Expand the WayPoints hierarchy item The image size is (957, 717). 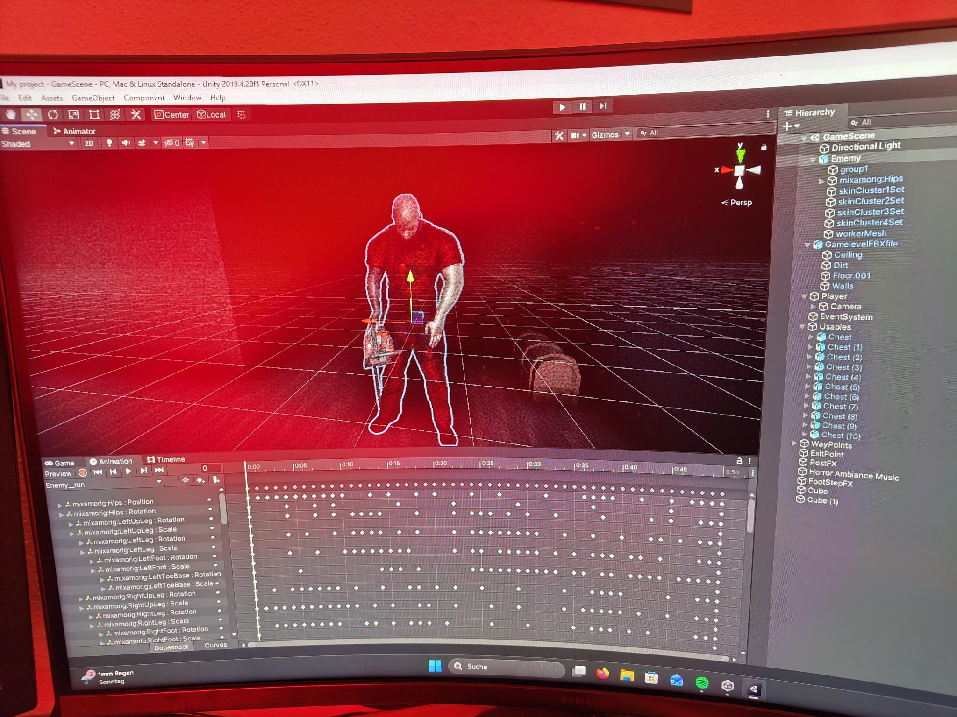794,443
